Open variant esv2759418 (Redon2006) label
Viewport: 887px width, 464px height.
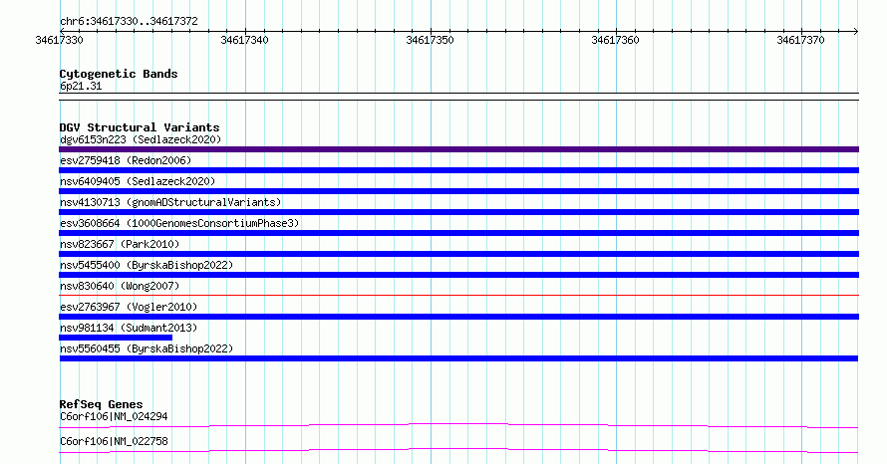click(x=126, y=160)
